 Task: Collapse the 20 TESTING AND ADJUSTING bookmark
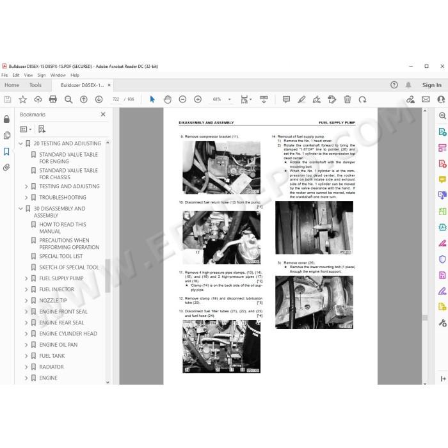coord(20,143)
